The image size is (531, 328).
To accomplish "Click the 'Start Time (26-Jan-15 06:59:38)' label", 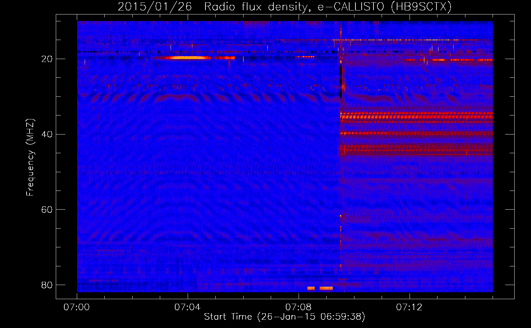I will [285, 317].
